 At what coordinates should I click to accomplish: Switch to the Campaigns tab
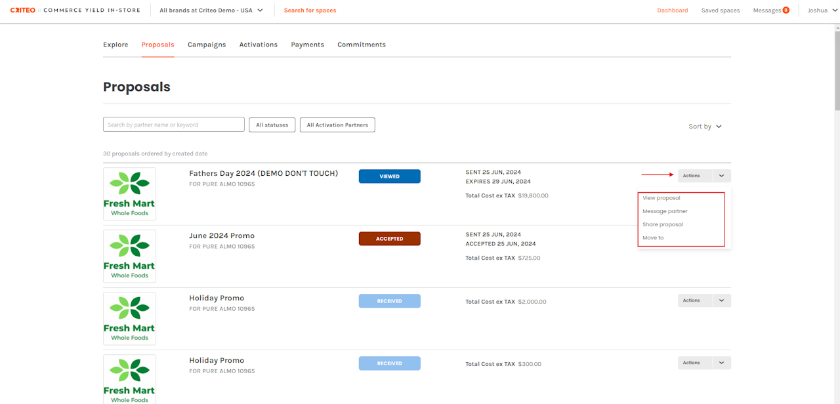[207, 45]
